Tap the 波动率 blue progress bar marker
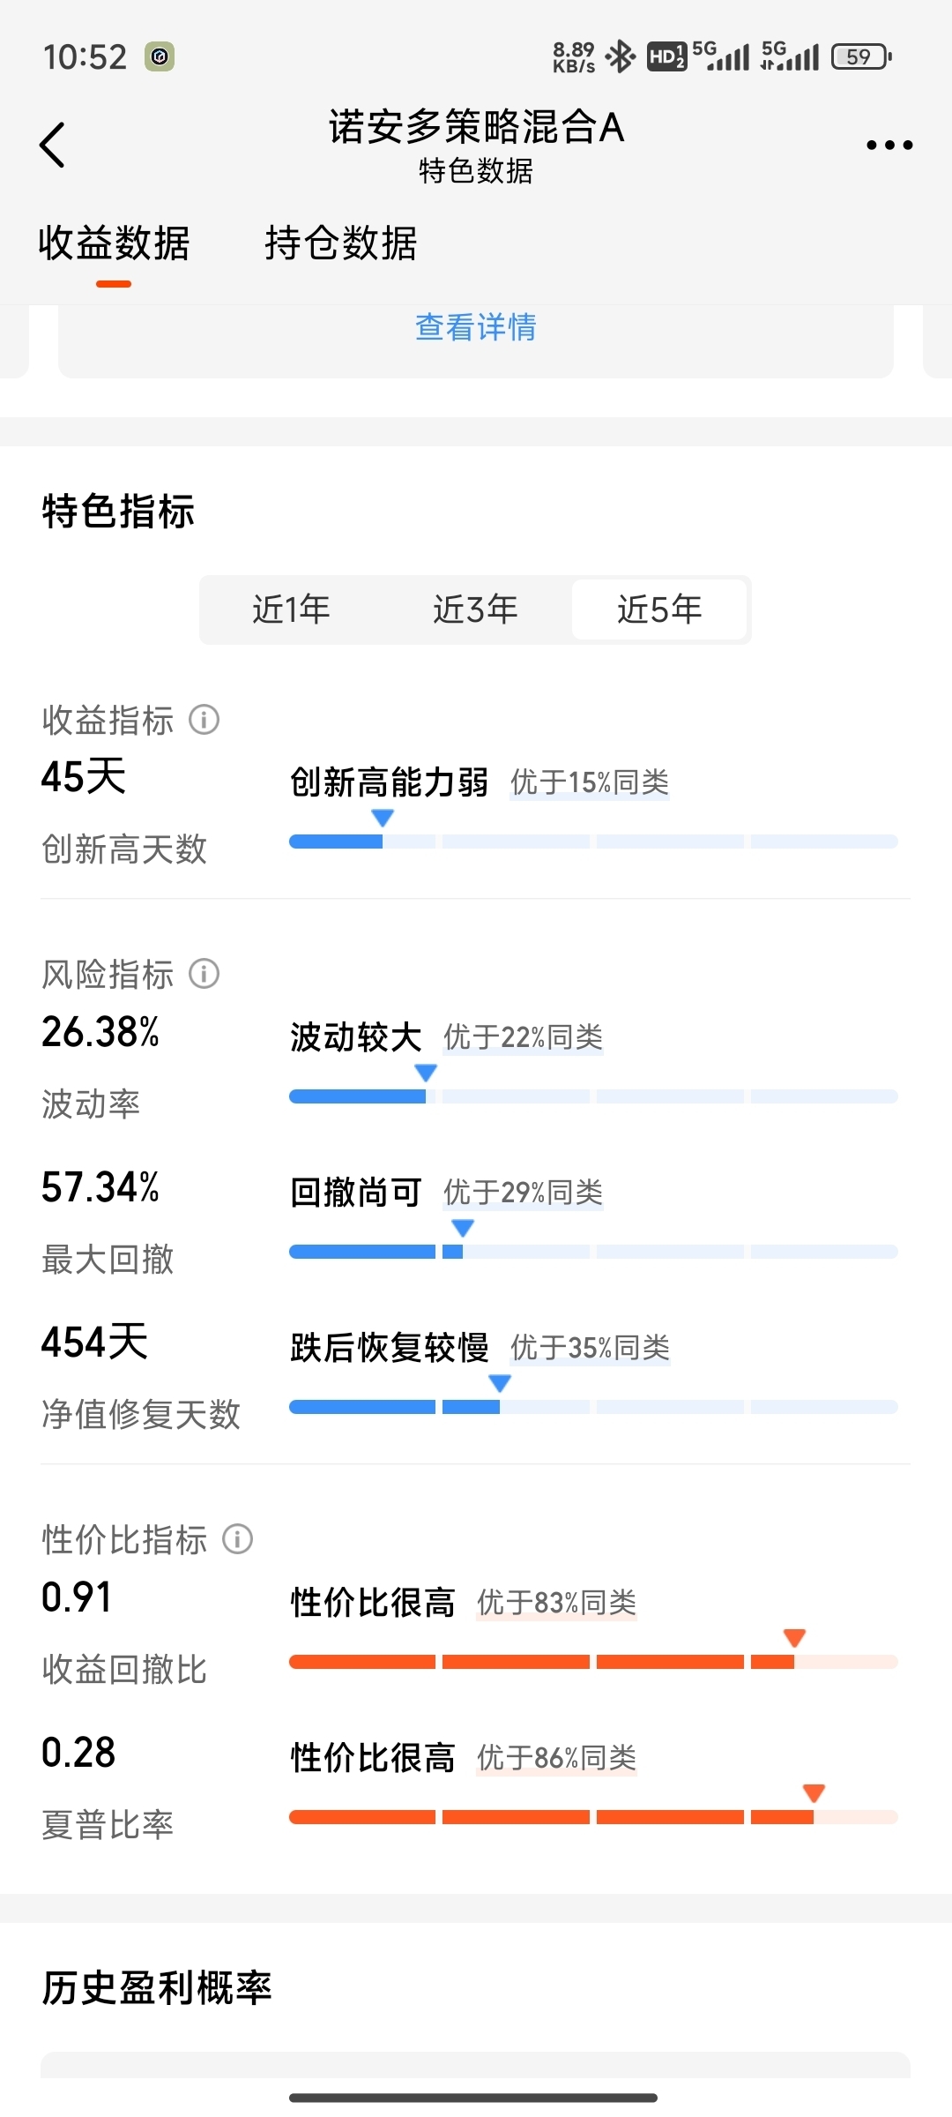Screen dimensions: 952x2117 426,1073
